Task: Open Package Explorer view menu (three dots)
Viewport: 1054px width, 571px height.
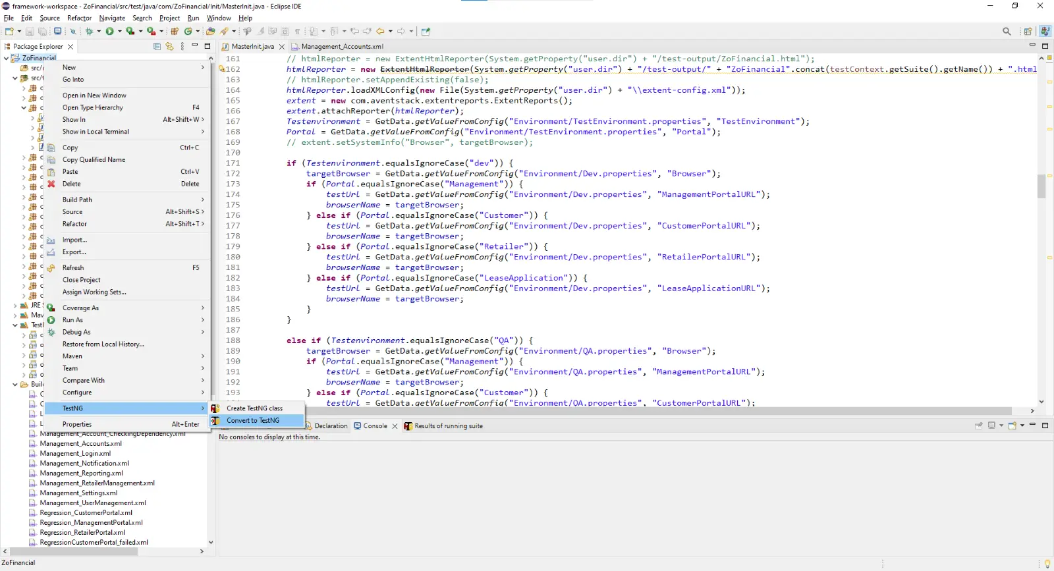Action: point(182,46)
